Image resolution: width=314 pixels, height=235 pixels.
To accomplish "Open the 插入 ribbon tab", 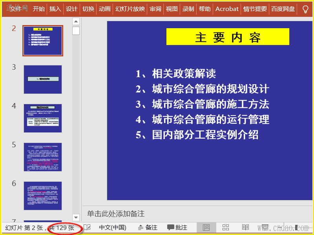I will 55,9.
